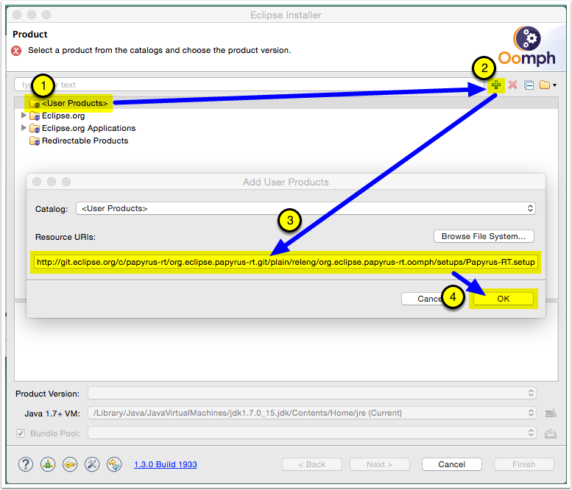Toggle the Bundle Pool checkbox

[21, 433]
